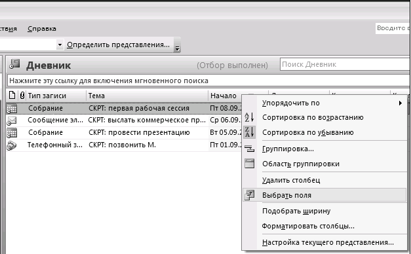Click the phone icon of Телефонный з... row
411x254 pixels.
click(x=12, y=145)
